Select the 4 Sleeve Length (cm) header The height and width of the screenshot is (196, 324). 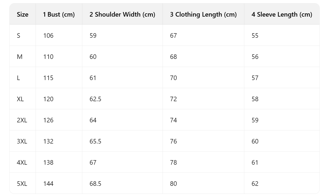tap(281, 14)
